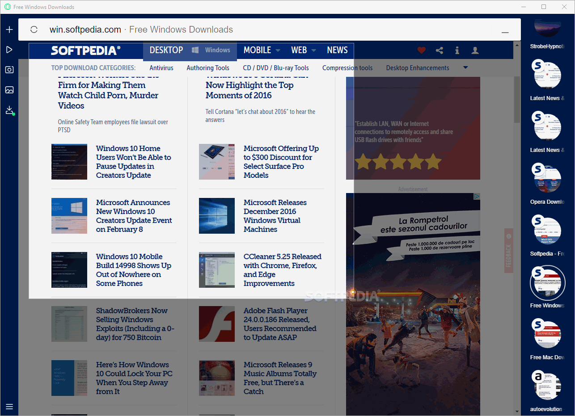The width and height of the screenshot is (575, 416).
Task: Open the Compression tools category
Action: pyautogui.click(x=347, y=68)
